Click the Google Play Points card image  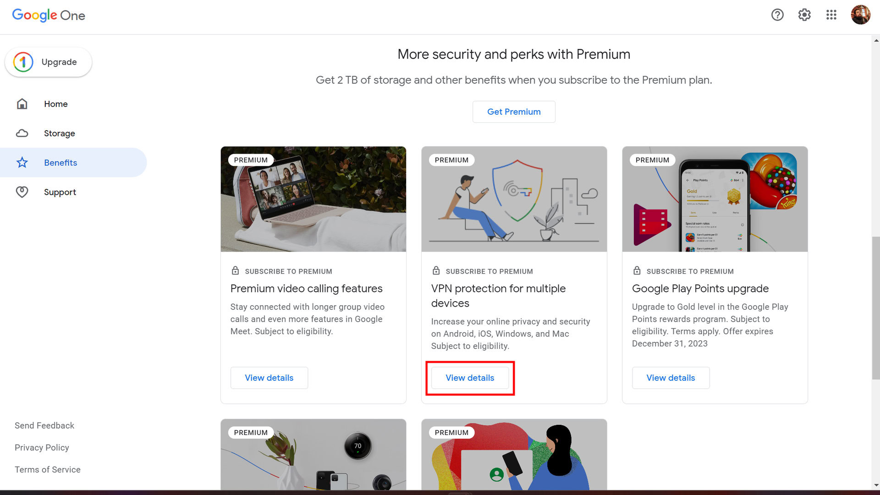[715, 199]
